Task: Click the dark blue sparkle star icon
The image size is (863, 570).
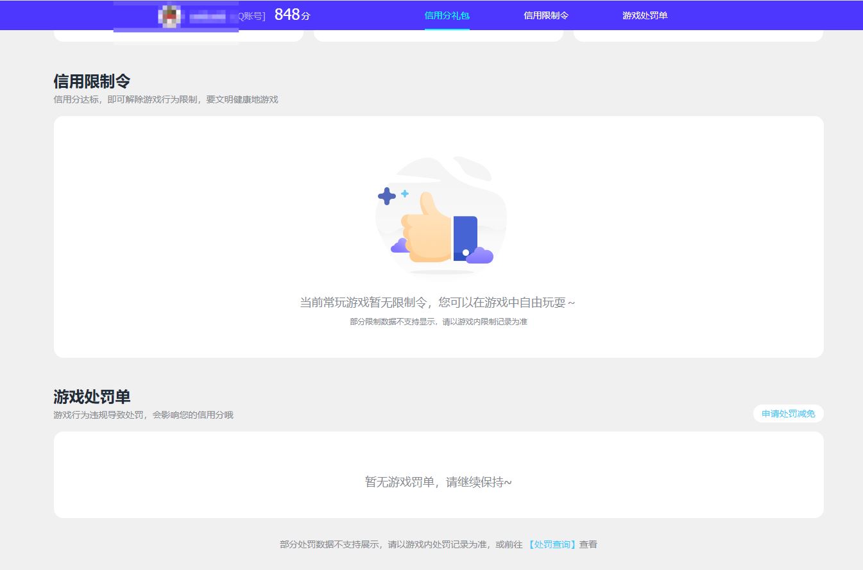Action: (x=386, y=196)
